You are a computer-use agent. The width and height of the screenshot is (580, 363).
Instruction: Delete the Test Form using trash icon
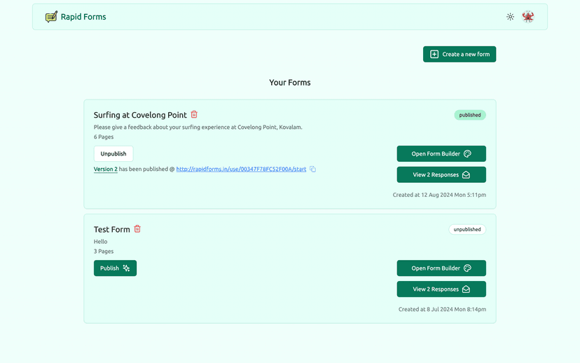point(137,228)
